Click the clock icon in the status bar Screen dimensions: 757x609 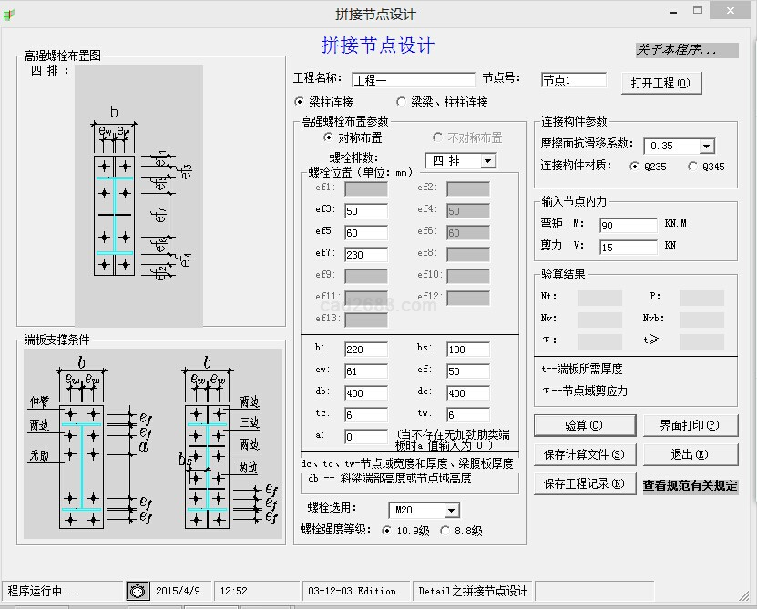pos(137,591)
